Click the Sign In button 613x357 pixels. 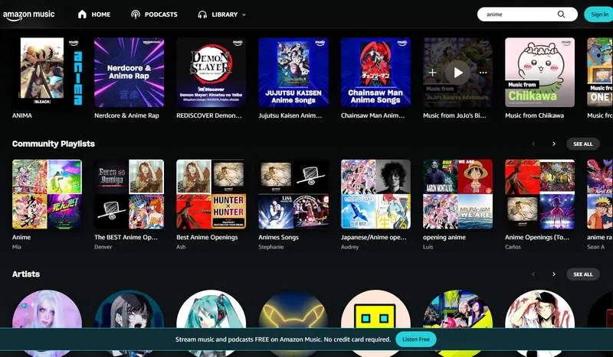coord(598,15)
